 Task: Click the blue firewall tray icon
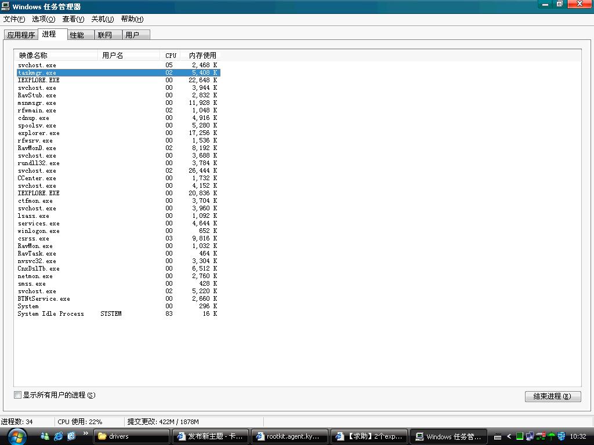(562, 436)
